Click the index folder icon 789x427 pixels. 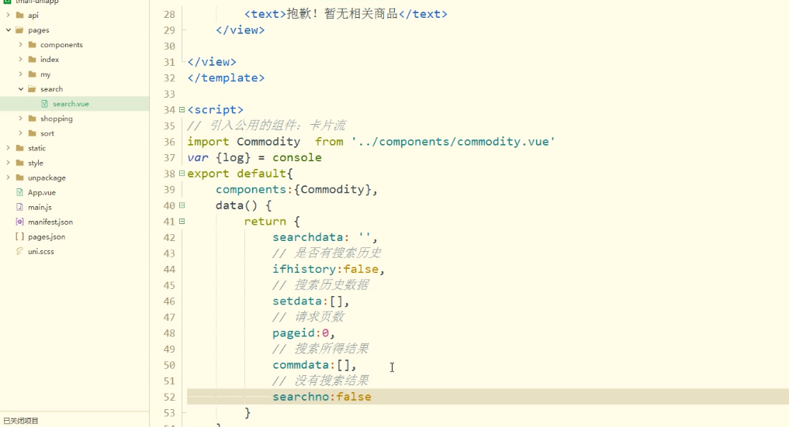click(x=33, y=59)
